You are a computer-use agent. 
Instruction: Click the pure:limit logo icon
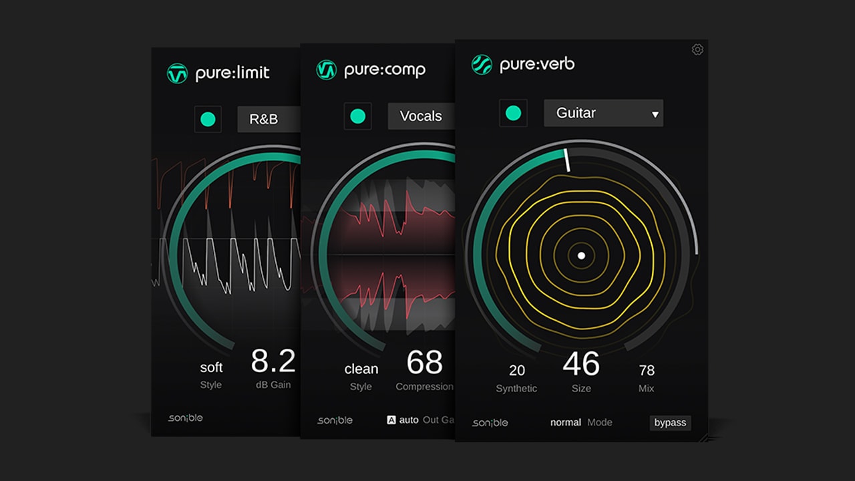click(x=177, y=73)
